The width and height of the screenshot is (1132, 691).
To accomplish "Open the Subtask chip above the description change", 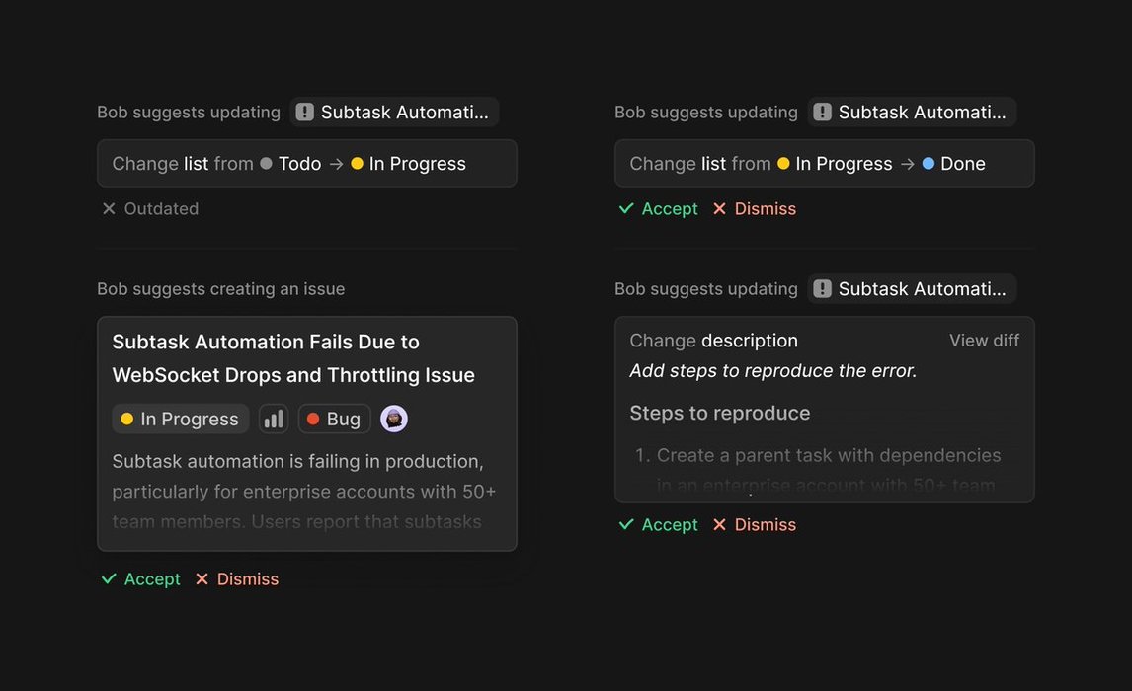I will [911, 289].
